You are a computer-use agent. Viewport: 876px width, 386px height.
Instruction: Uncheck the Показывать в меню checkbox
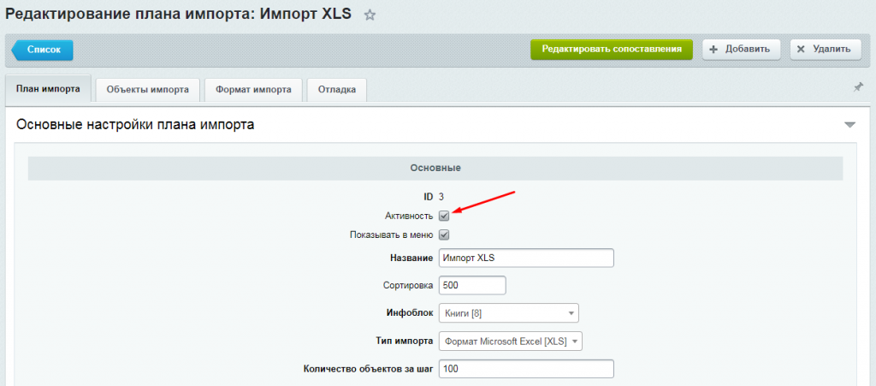[x=444, y=235]
